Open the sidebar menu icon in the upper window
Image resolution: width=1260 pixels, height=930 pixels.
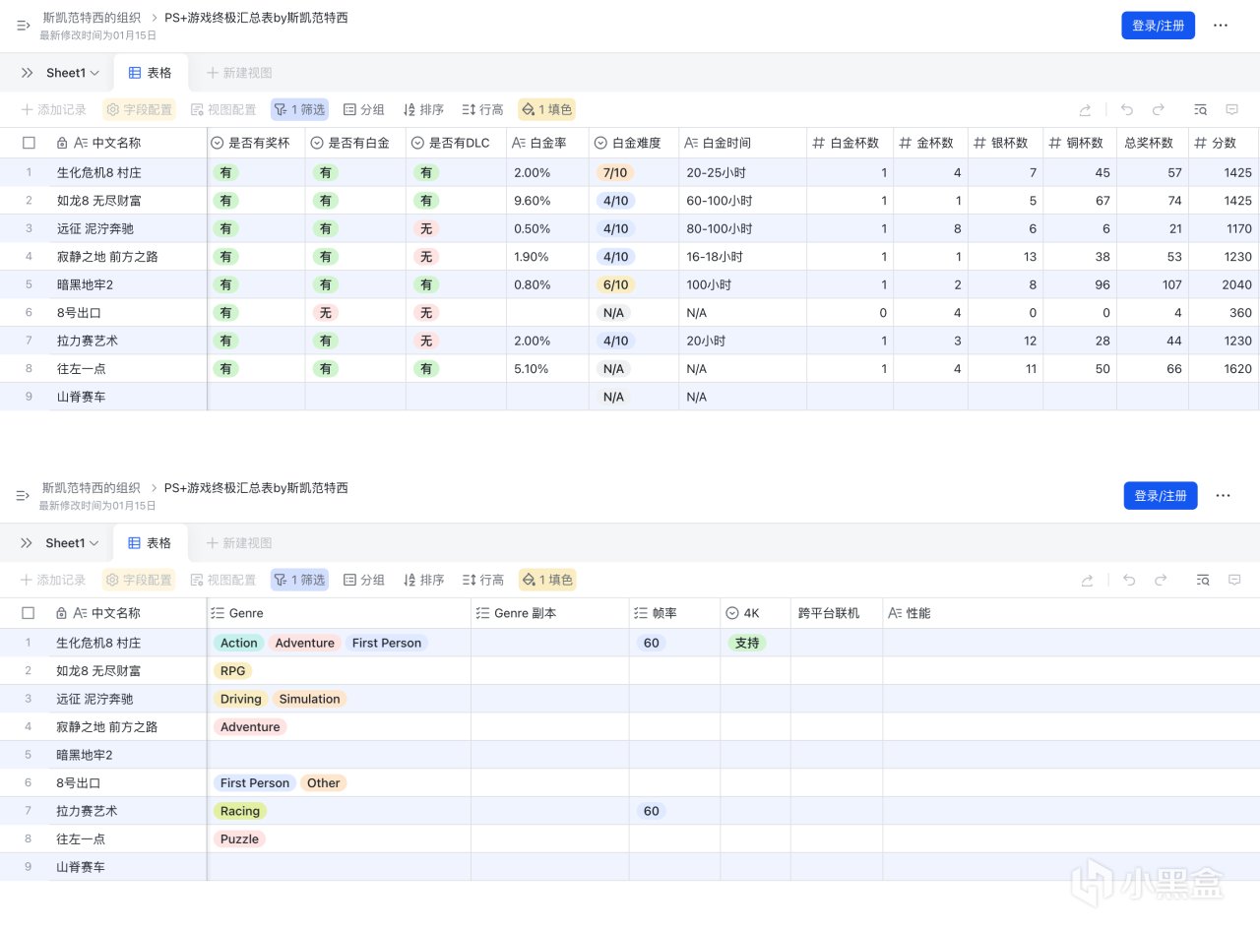[x=24, y=26]
